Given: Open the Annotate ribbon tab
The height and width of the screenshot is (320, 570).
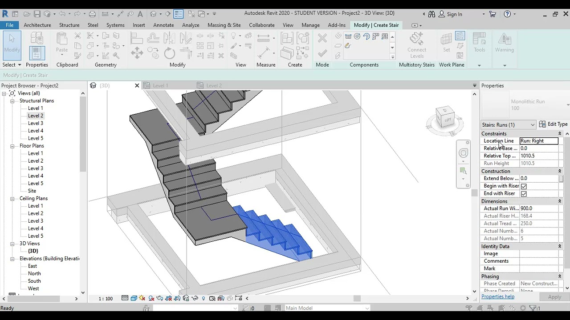Looking at the screenshot, I should click(x=163, y=25).
